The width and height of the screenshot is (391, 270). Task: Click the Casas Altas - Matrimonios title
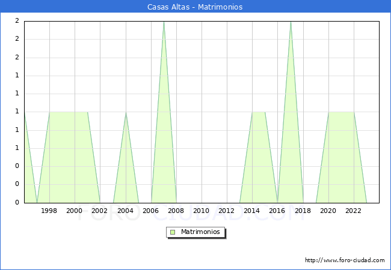pyautogui.click(x=195, y=7)
